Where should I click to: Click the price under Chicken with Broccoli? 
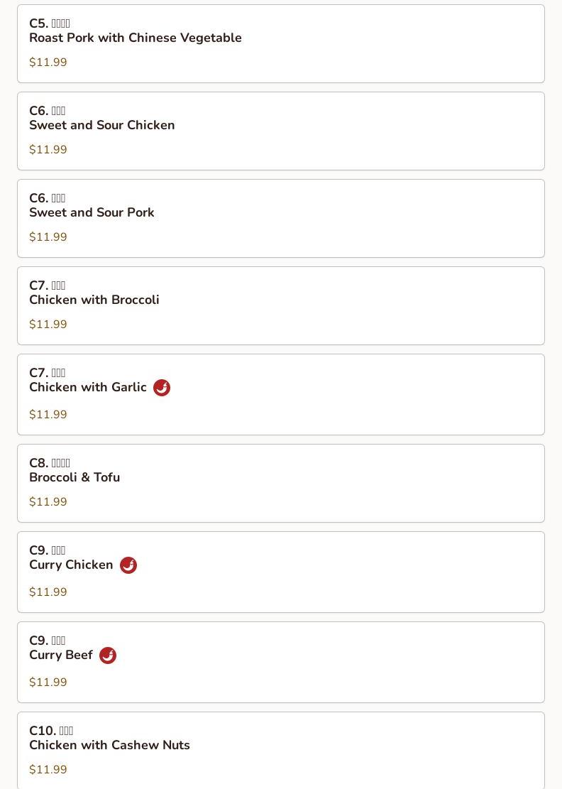click(x=48, y=324)
